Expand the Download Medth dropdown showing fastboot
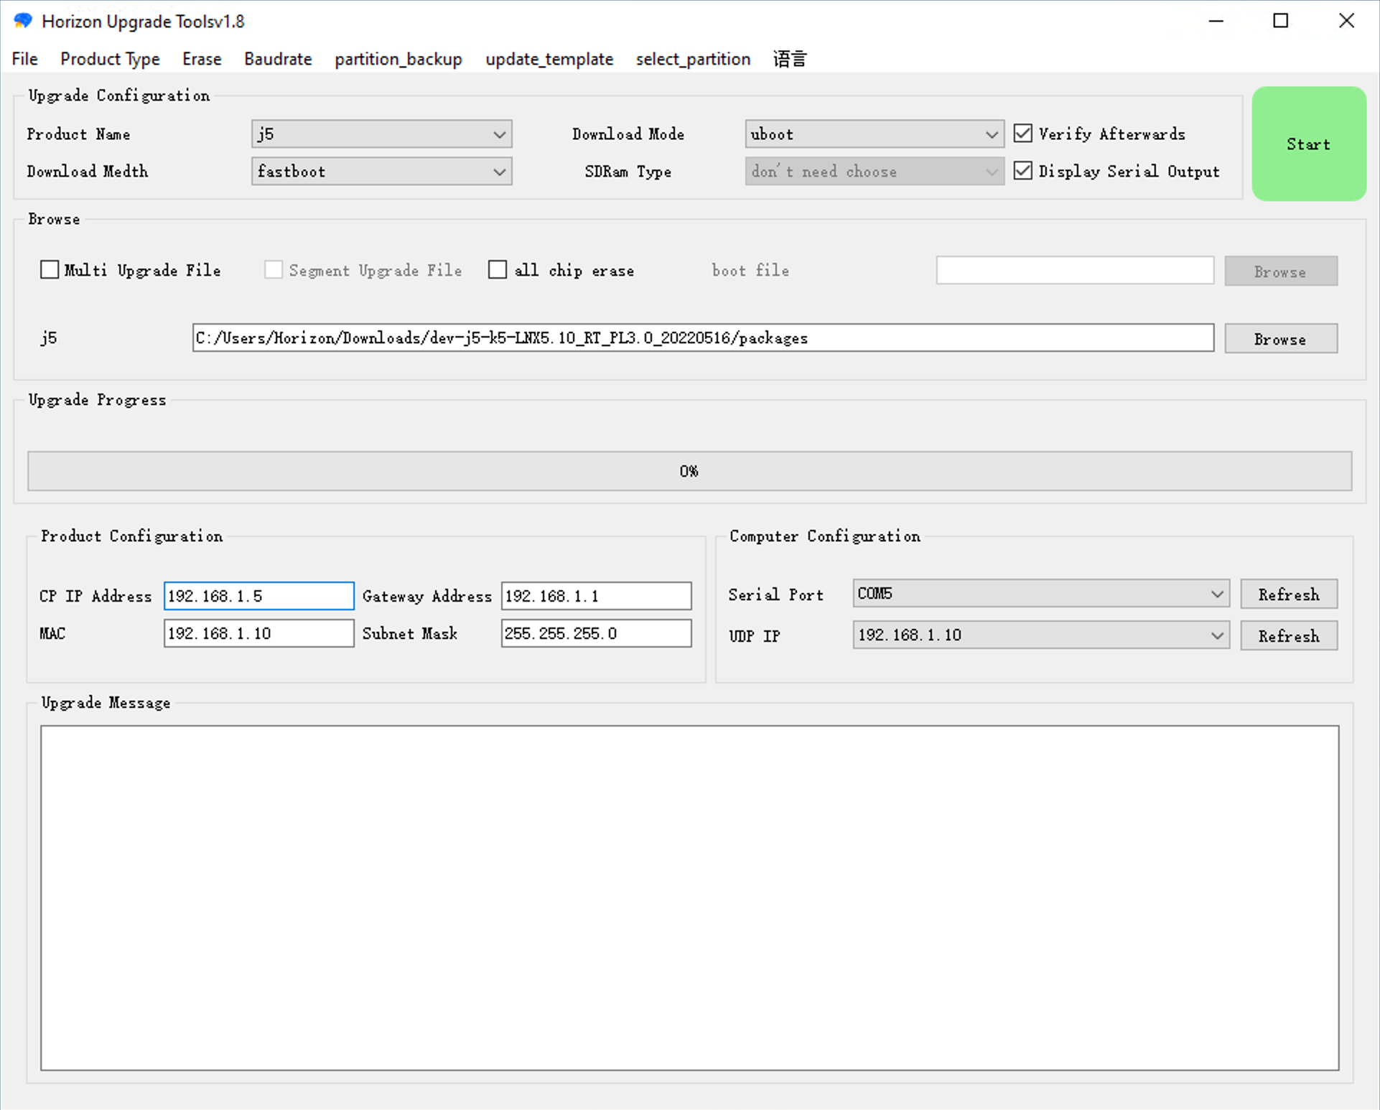The image size is (1380, 1110). [x=381, y=172]
